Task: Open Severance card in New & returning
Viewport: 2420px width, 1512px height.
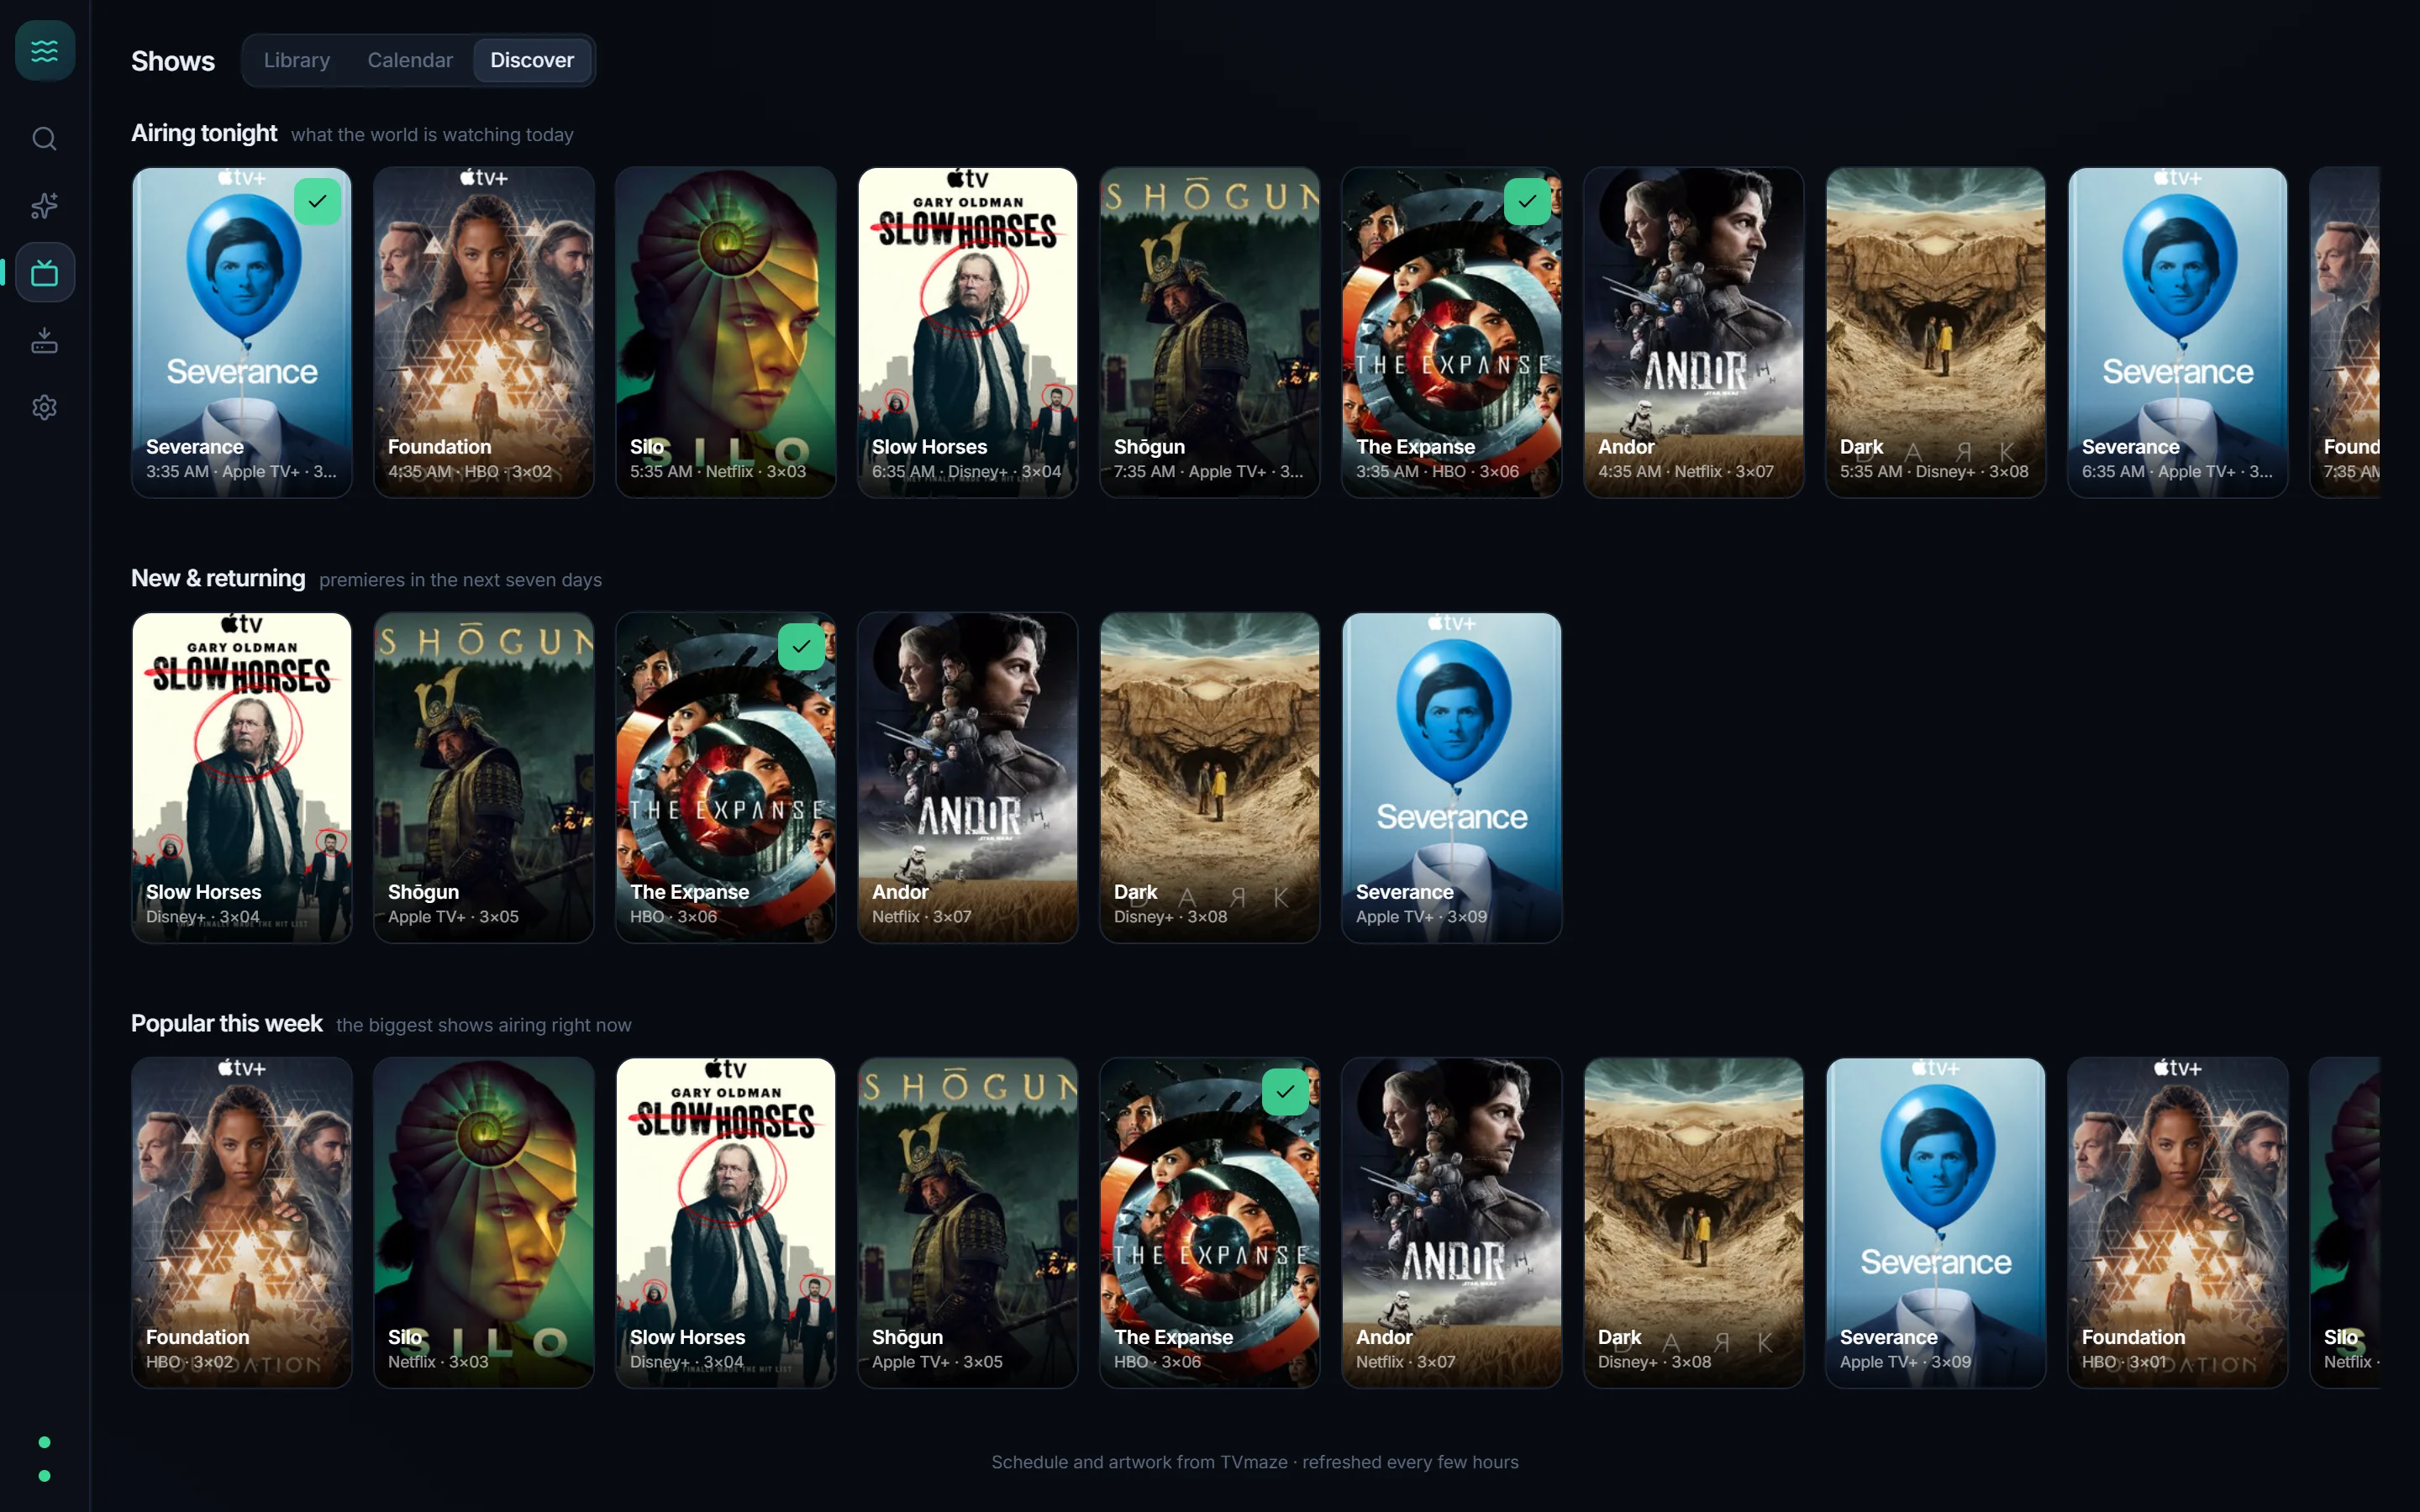Action: (1452, 777)
